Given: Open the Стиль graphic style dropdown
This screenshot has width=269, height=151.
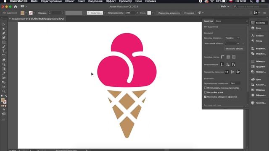Looking at the screenshot, I should pyautogui.click(x=153, y=13).
